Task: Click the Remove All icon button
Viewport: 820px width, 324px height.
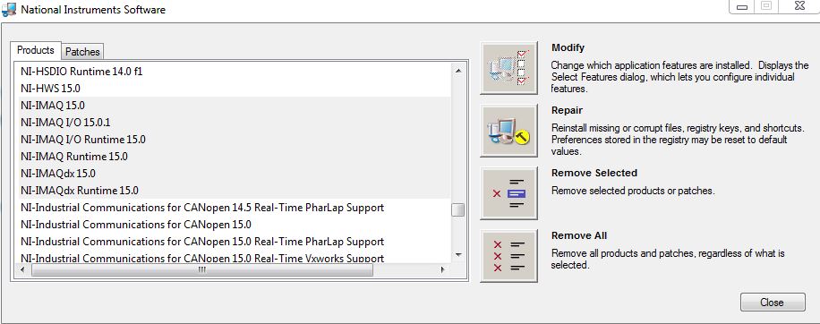Action: pos(508,256)
